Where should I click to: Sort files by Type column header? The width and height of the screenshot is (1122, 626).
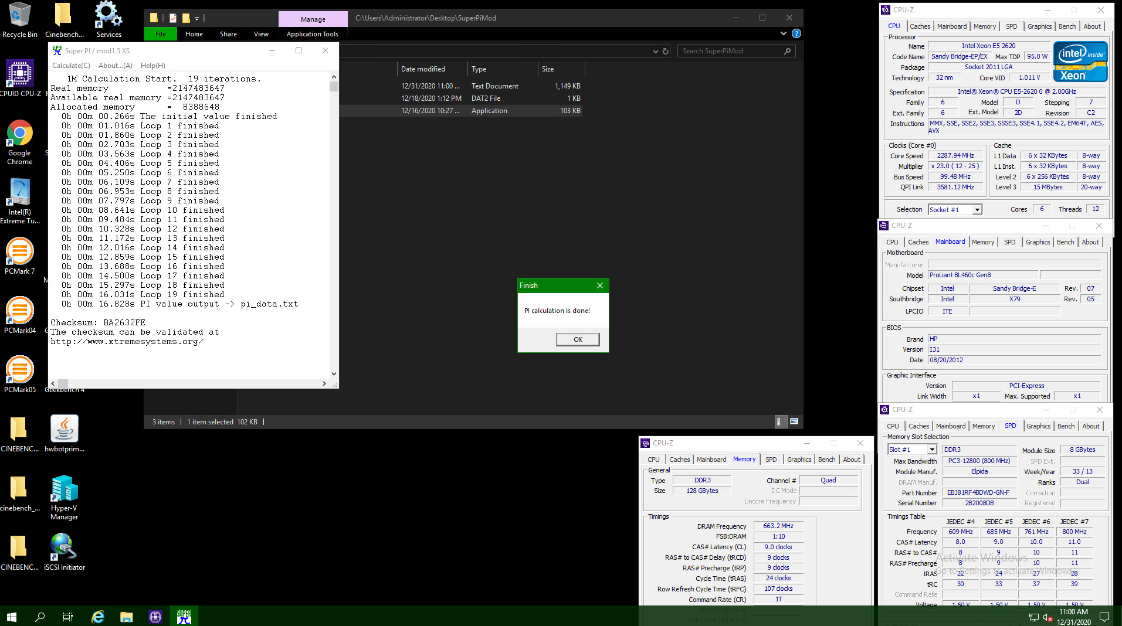click(x=503, y=69)
